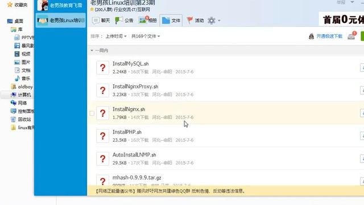The width and height of the screenshot is (364, 205).
Task: Click the mhash-0.9.9.9.tar.gz file icon
Action: coord(102,181)
